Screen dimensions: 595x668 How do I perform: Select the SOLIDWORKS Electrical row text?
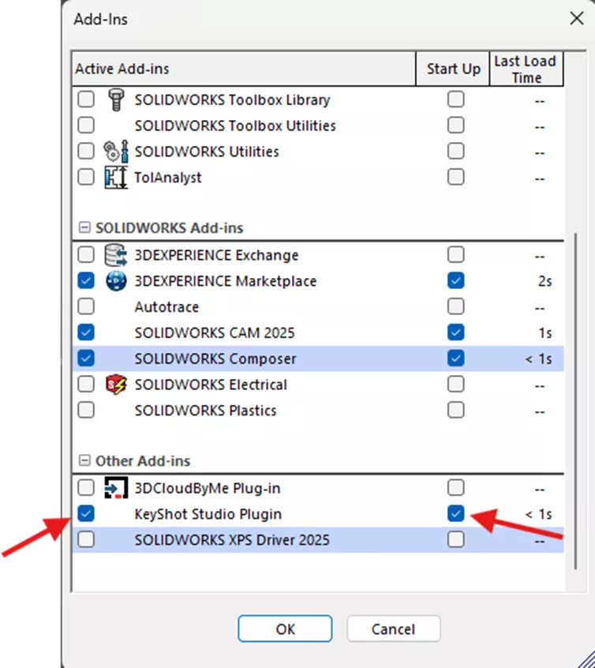point(211,385)
